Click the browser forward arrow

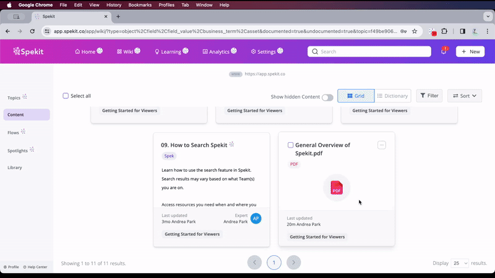click(x=20, y=32)
